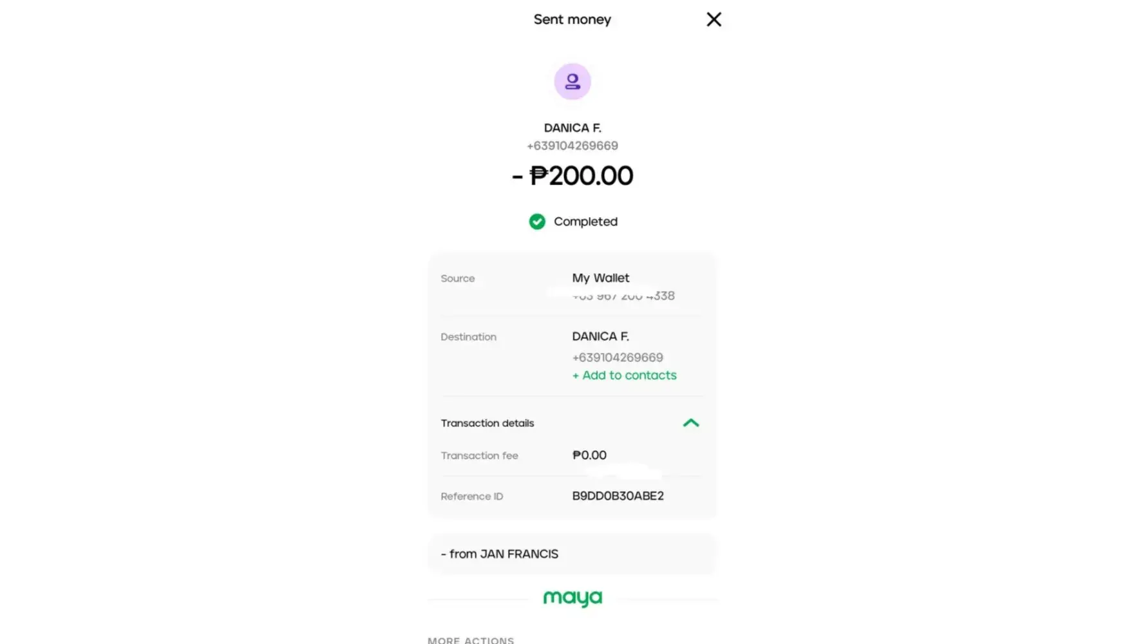This screenshot has width=1145, height=644.
Task: Click the ₱0.00 transaction fee value
Action: coord(589,455)
